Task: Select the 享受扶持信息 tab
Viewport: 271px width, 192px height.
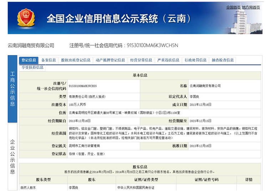Action: [32, 67]
